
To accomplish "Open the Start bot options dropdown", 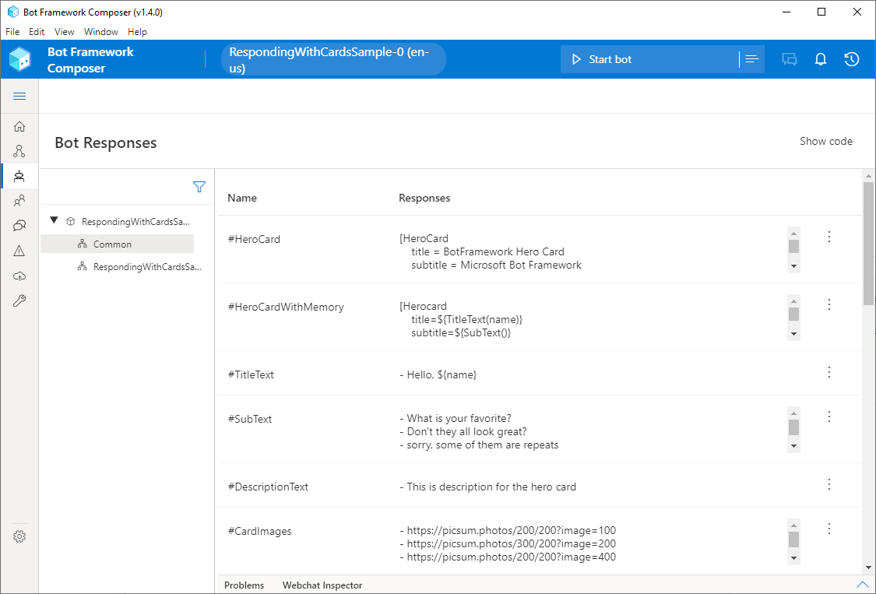I will (x=751, y=59).
